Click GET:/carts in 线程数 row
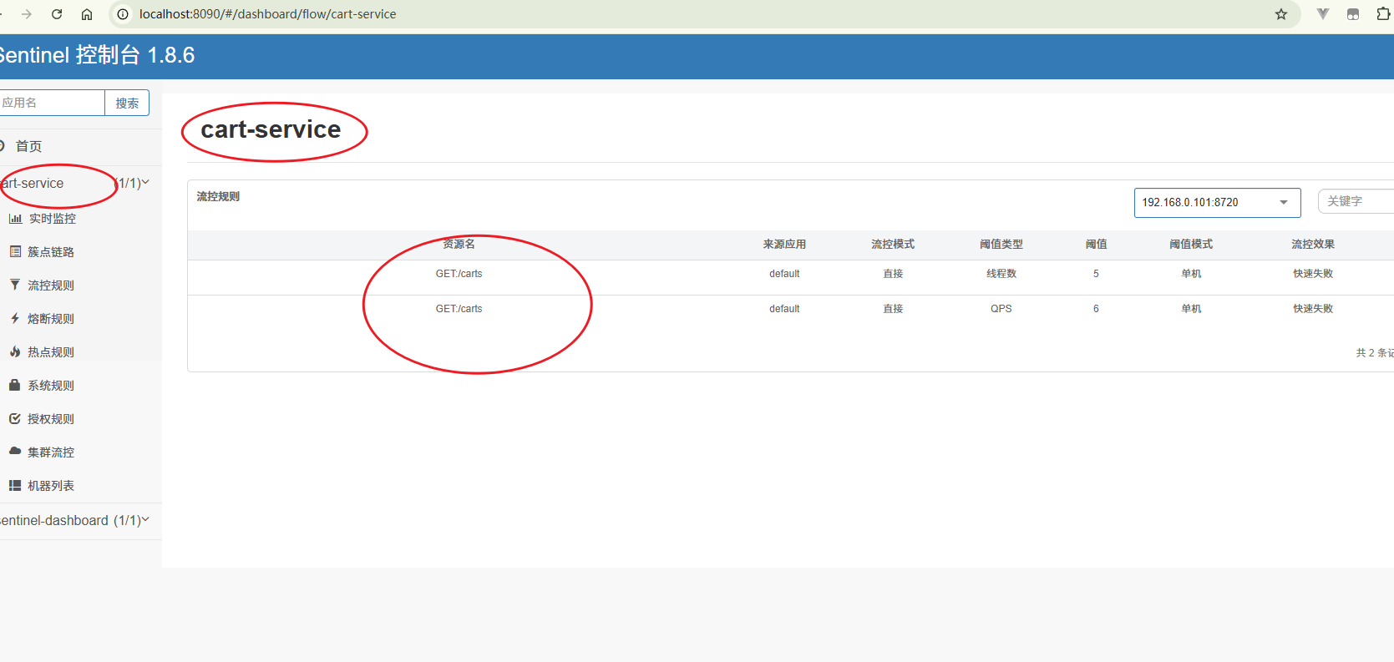Viewport: 1394px width, 662px height. pyautogui.click(x=459, y=274)
